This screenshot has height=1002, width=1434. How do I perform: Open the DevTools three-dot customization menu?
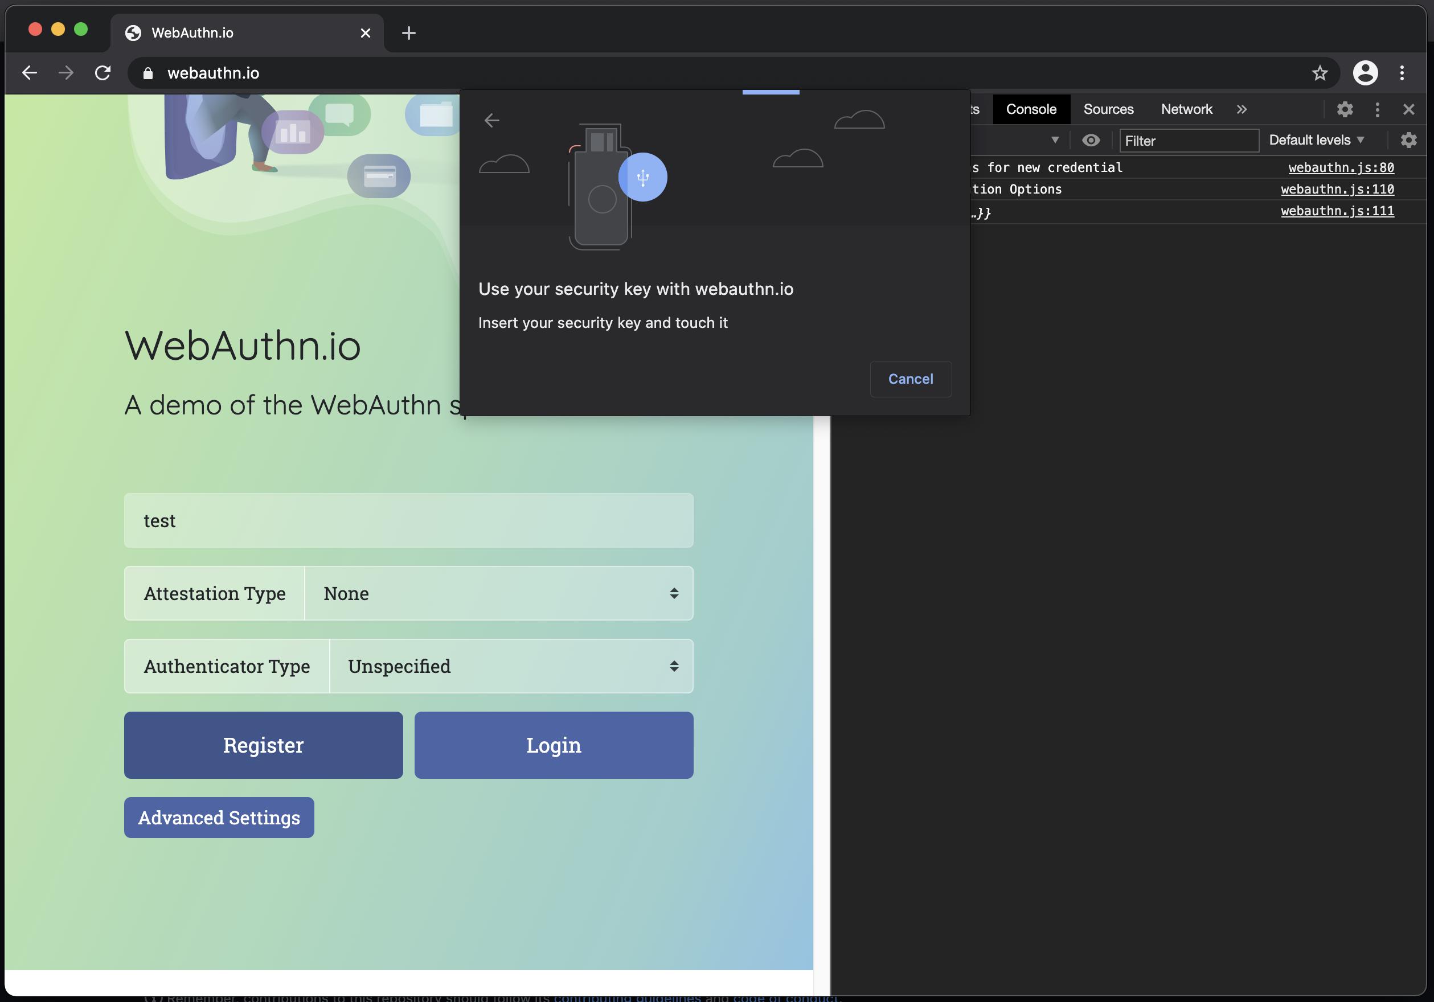coord(1377,109)
